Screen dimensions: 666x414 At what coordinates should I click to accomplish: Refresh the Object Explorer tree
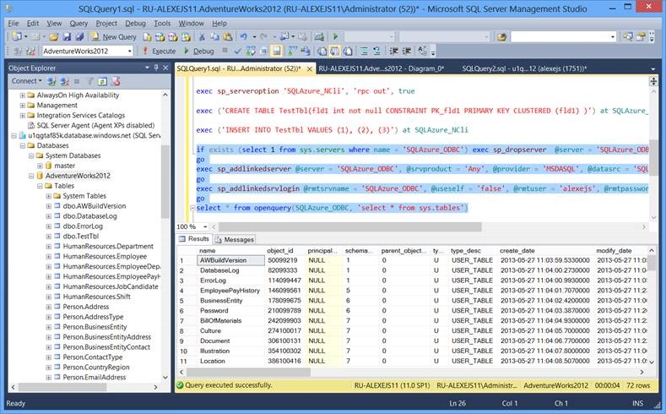point(102,81)
